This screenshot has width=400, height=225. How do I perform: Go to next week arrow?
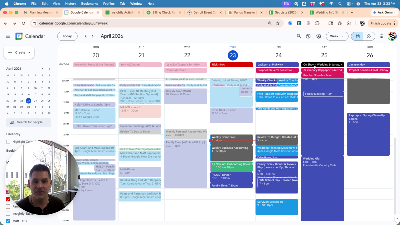point(93,36)
